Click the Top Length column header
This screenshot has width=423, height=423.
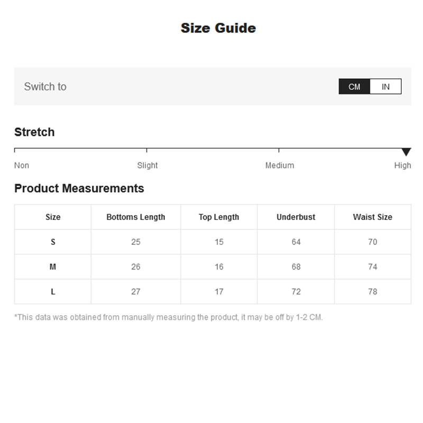[x=219, y=217]
